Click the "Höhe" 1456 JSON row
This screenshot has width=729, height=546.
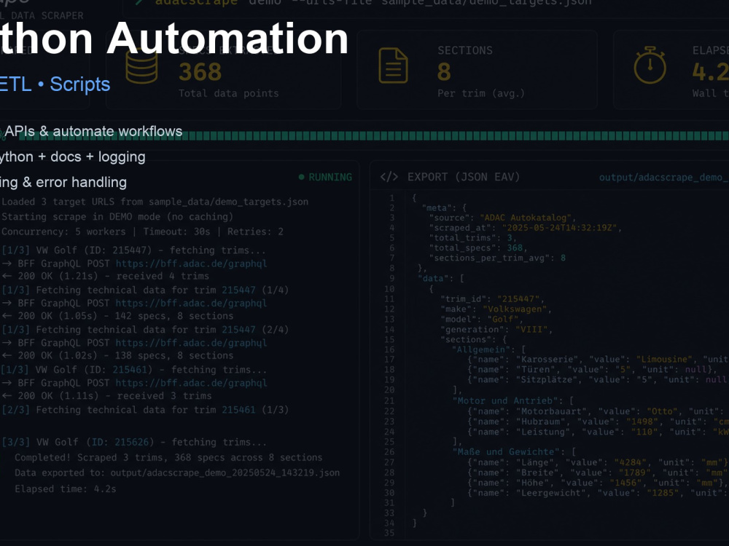598,483
